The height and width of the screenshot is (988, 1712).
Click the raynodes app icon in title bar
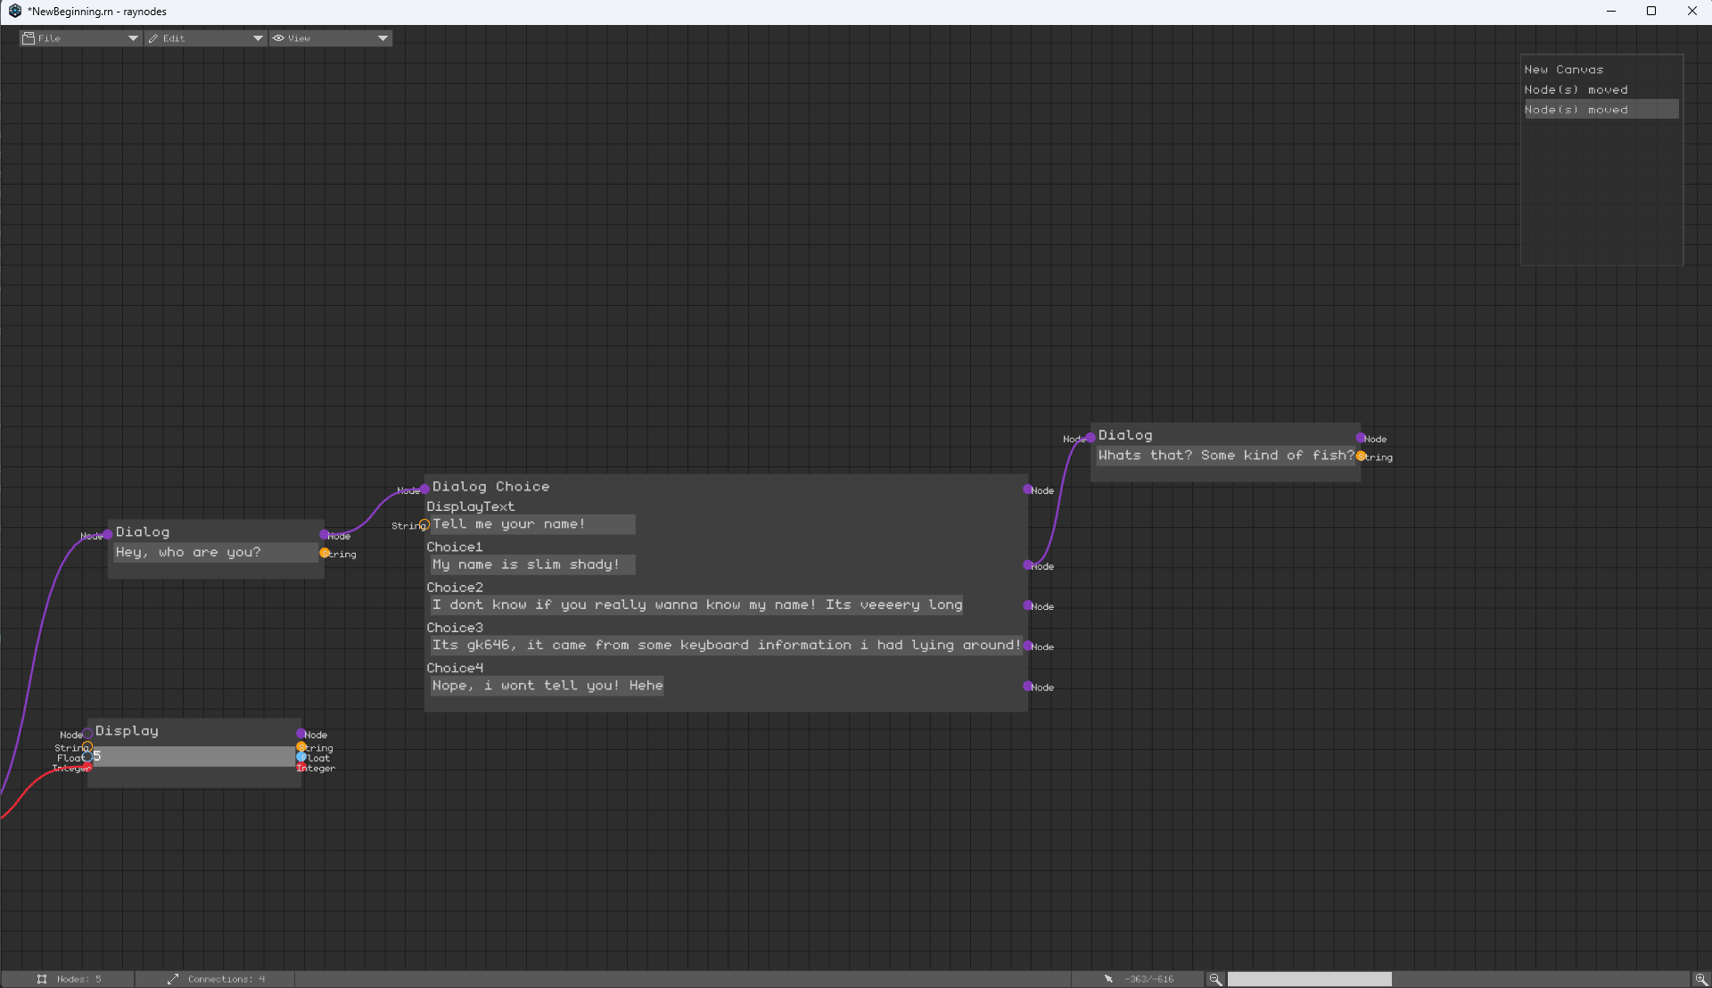[x=14, y=11]
